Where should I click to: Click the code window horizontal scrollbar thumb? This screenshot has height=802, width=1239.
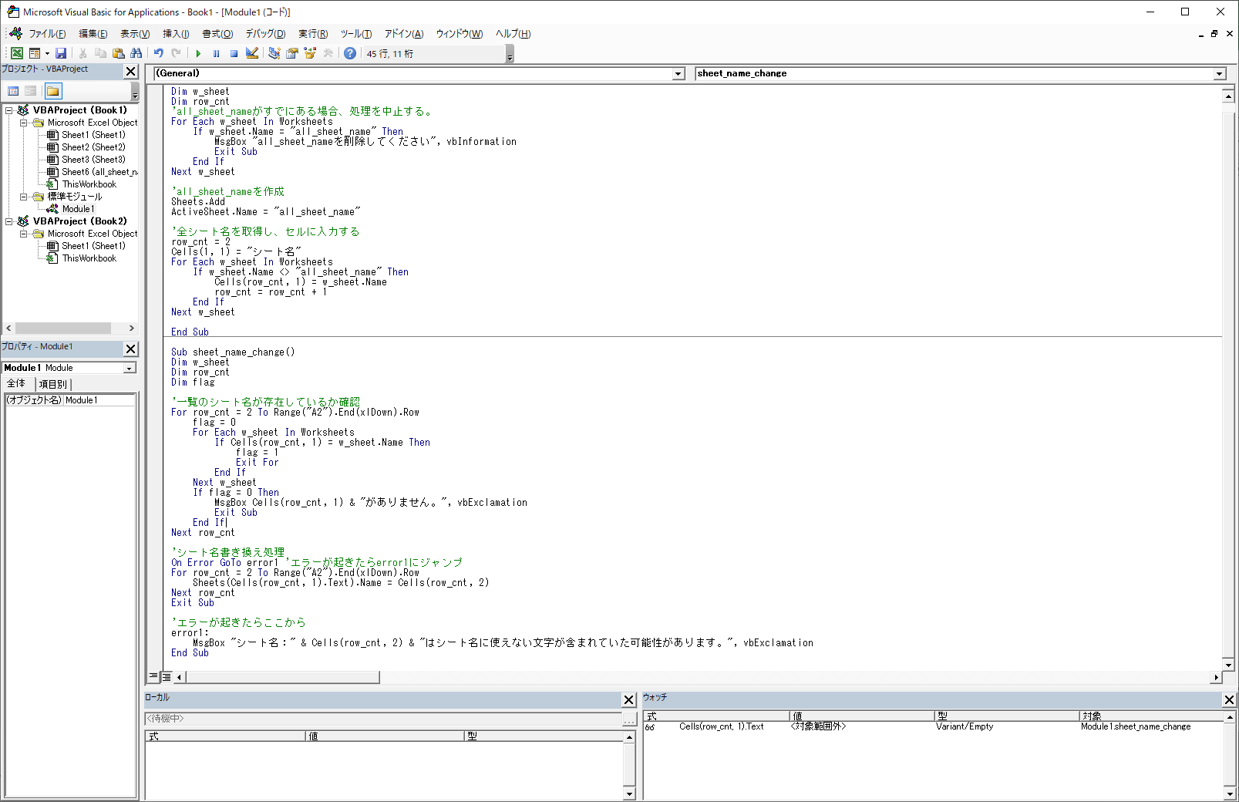[282, 677]
